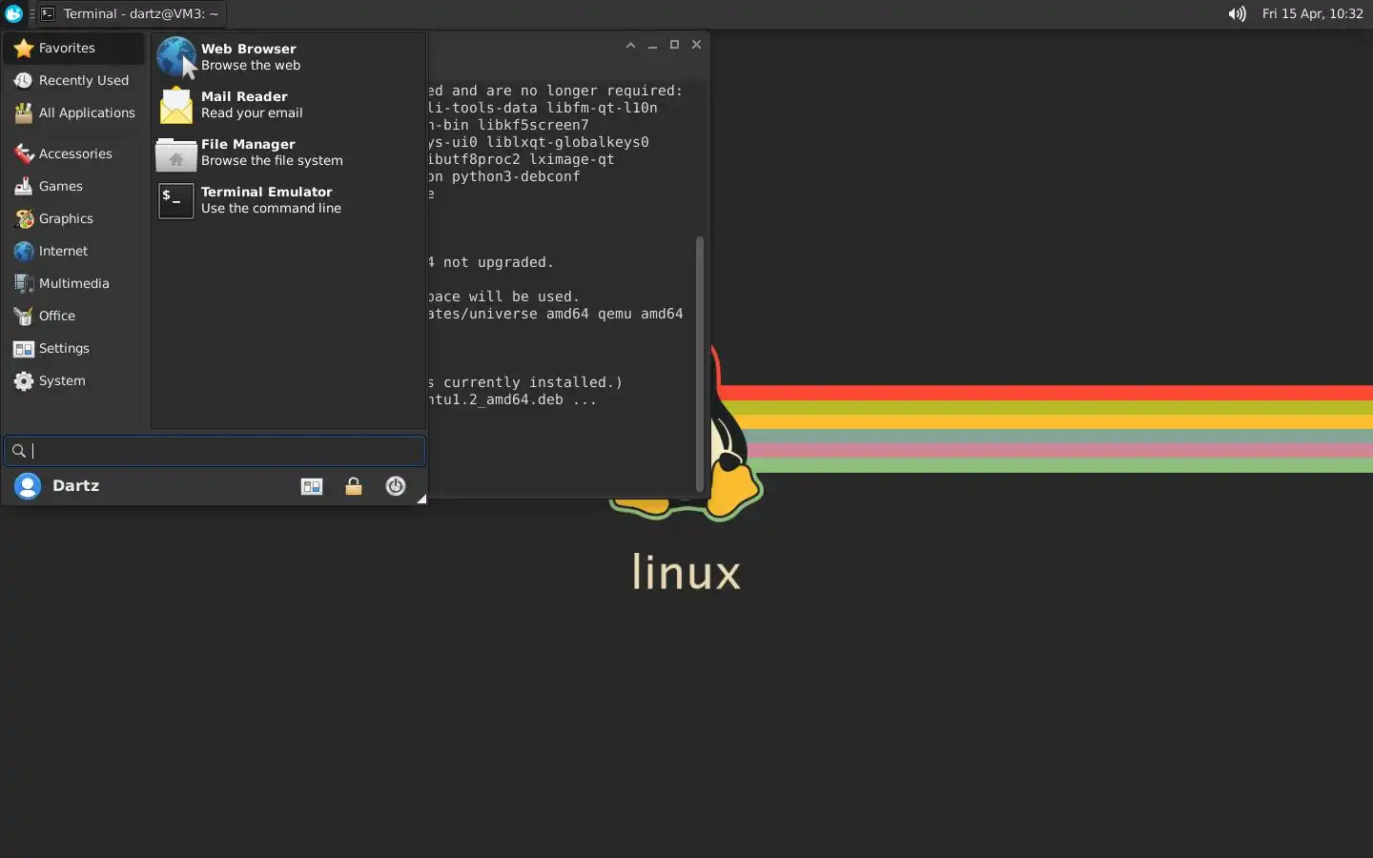Open the Multimedia category
1373x858 pixels.
74,283
